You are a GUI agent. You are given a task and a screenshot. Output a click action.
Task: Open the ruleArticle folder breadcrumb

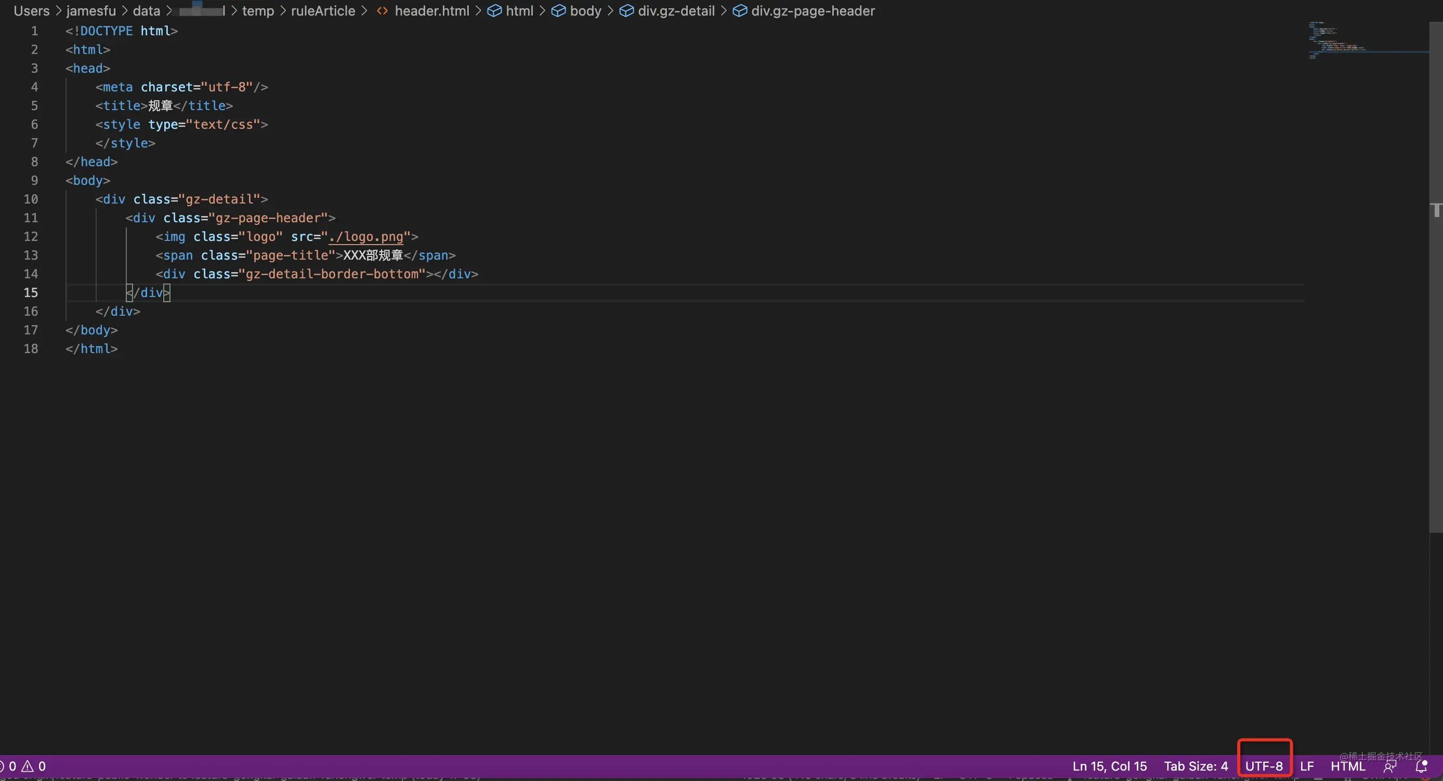pos(323,10)
